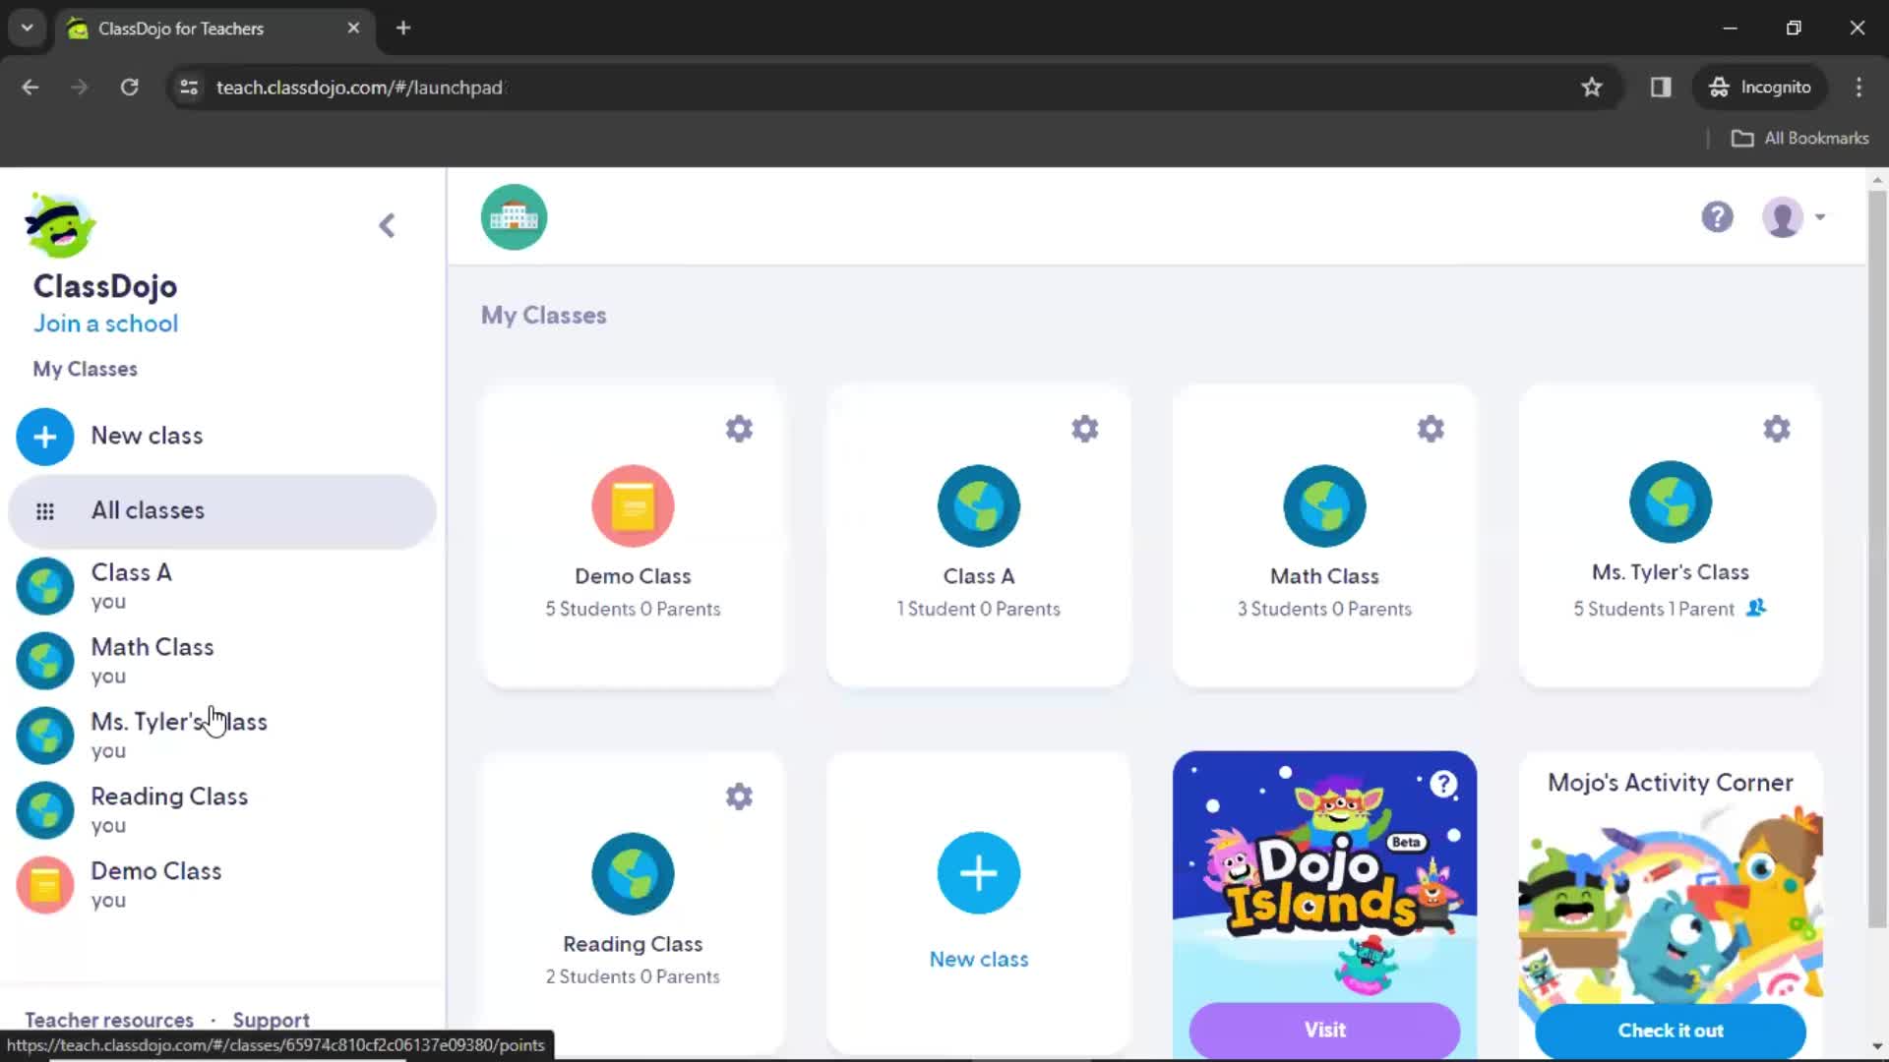This screenshot has height=1062, width=1889.
Task: Click the settings gear on Math Class
Action: [x=1430, y=428]
